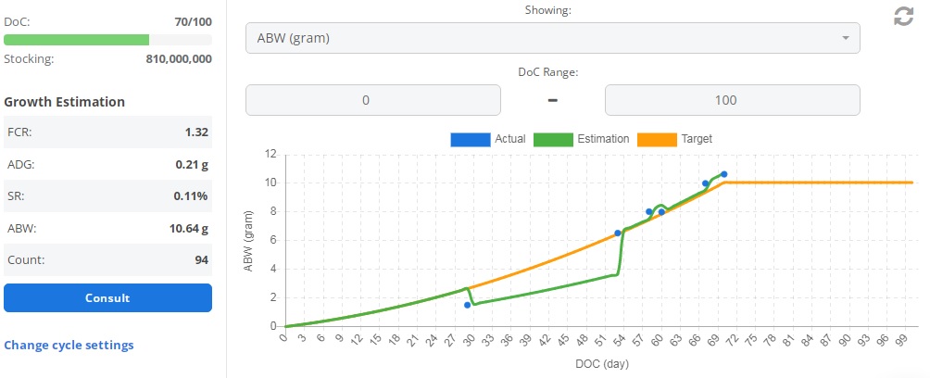
Task: Hide the Estimation series via legend
Action: pyautogui.click(x=582, y=139)
